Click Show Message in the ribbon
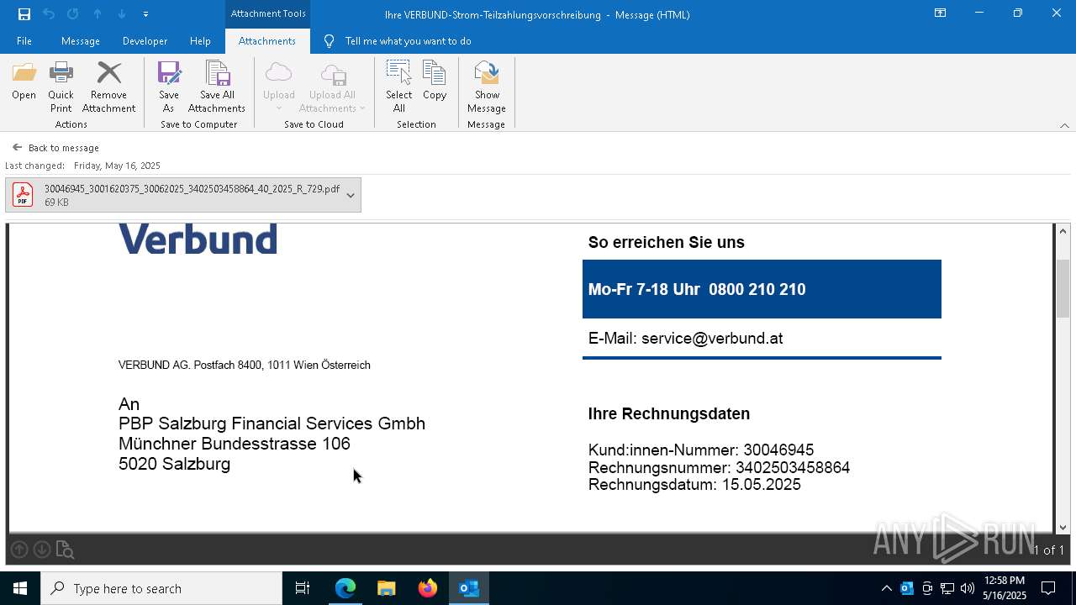This screenshot has width=1076, height=605. [x=487, y=87]
